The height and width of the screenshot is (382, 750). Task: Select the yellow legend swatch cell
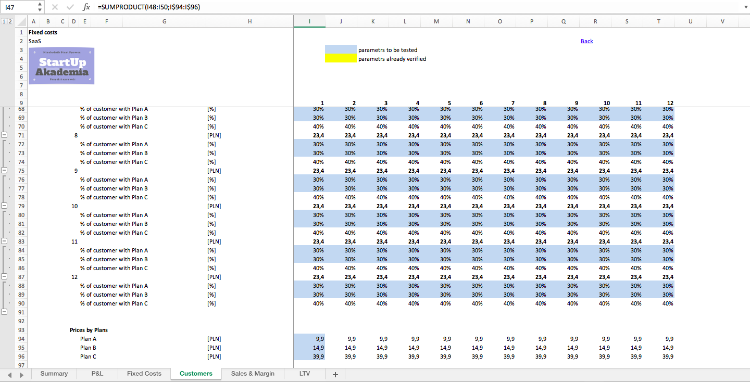tap(341, 59)
